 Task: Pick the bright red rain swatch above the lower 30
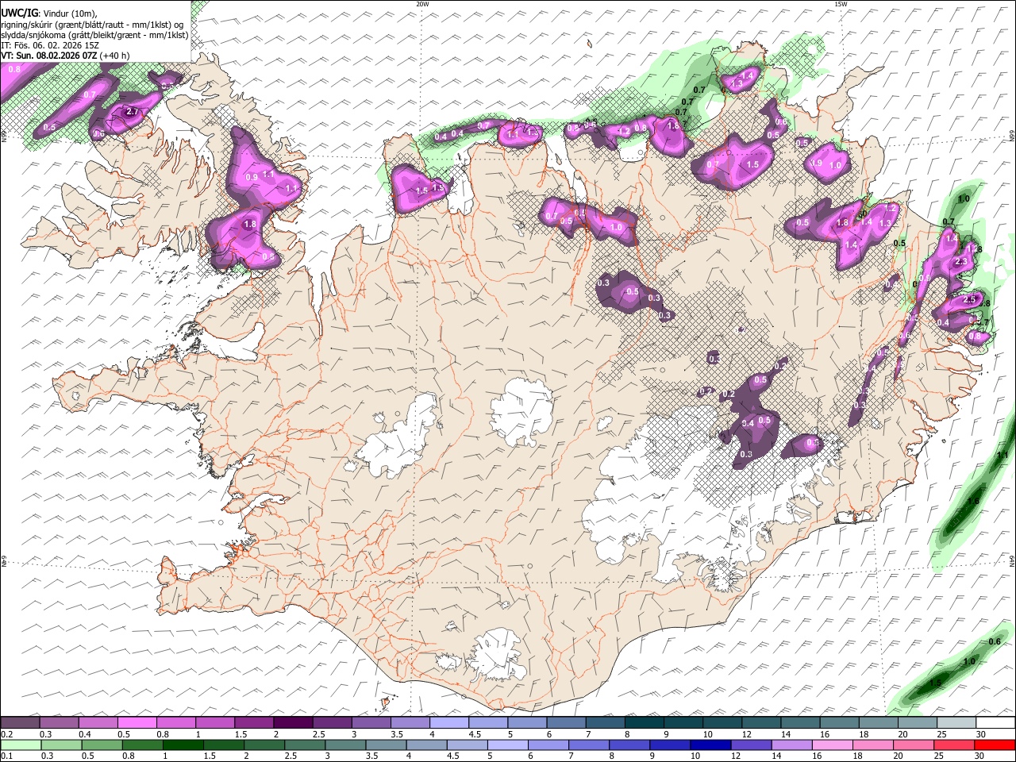(995, 745)
